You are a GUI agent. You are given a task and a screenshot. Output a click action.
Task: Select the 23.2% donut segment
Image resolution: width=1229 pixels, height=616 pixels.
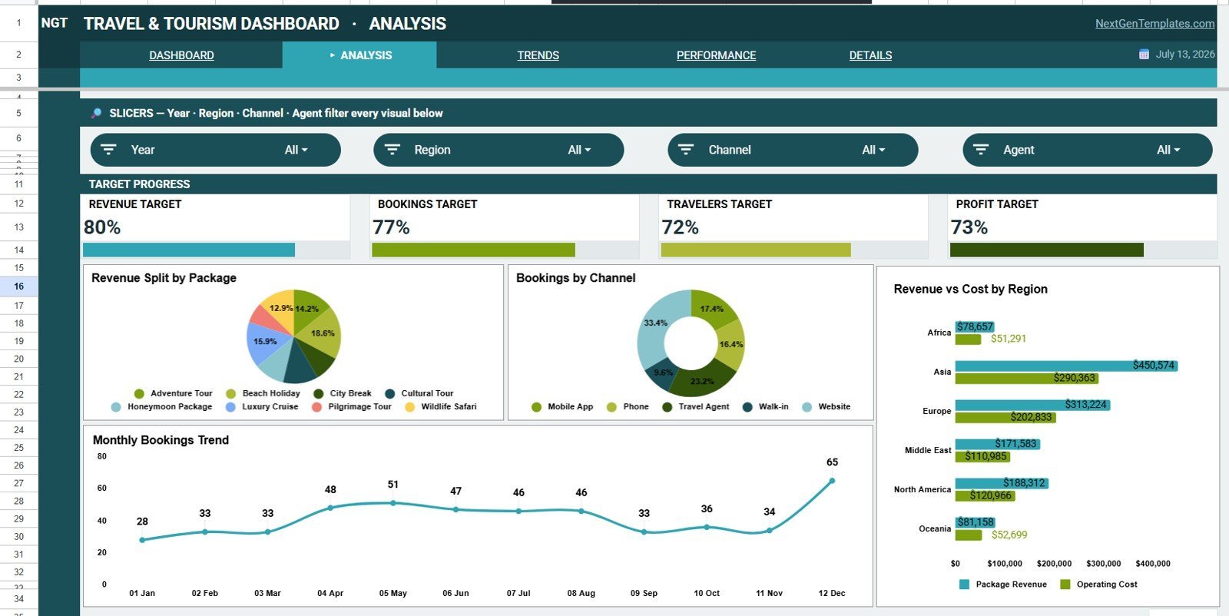point(702,381)
